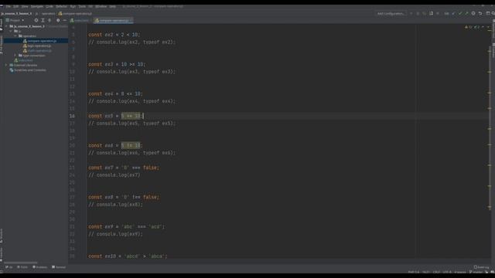Switch to index.html editor tab
Viewport: 495px width, 278px height.
tap(80, 20)
